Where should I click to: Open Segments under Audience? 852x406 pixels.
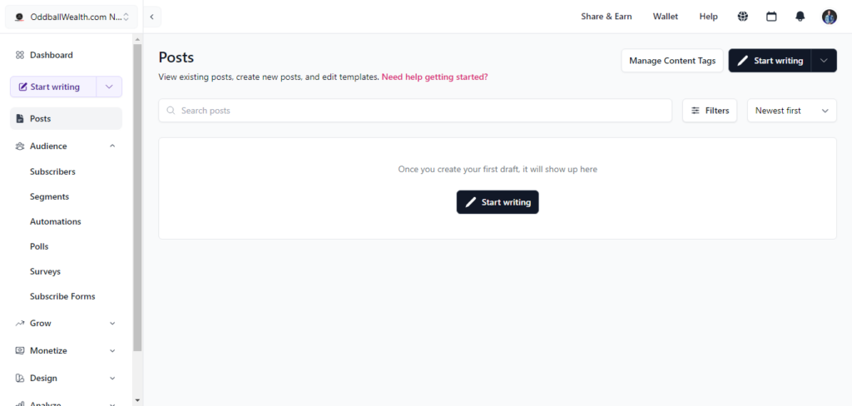49,196
